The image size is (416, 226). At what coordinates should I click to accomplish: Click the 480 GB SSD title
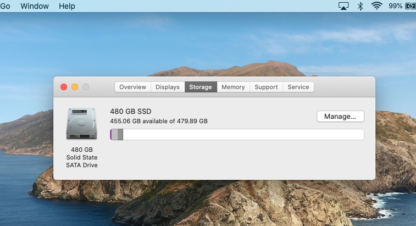(x=131, y=111)
